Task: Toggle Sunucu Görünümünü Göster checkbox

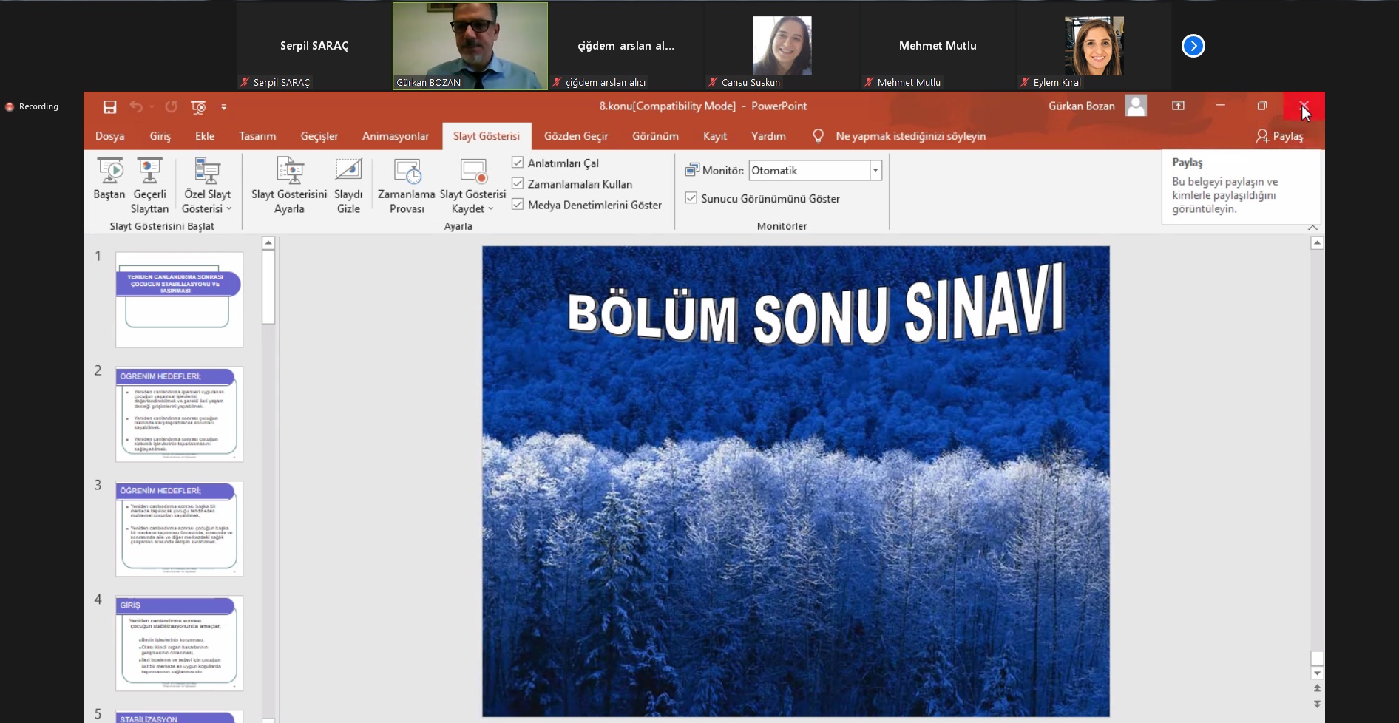Action: pyautogui.click(x=691, y=198)
